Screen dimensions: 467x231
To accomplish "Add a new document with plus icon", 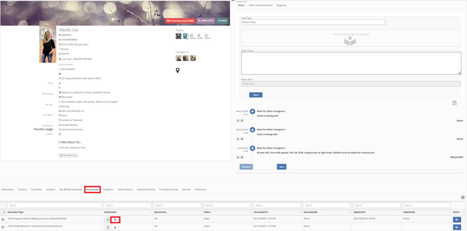I will pyautogui.click(x=463, y=197).
